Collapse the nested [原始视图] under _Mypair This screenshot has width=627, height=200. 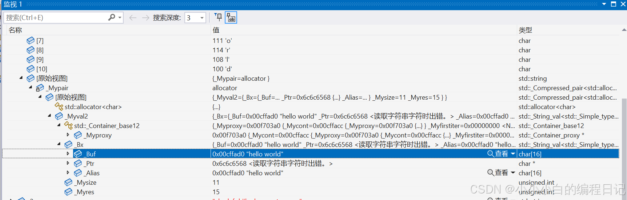[x=40, y=97]
